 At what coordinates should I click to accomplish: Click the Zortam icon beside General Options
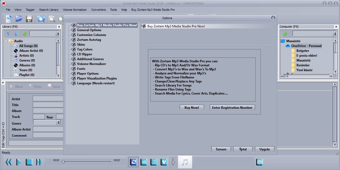click(74, 30)
